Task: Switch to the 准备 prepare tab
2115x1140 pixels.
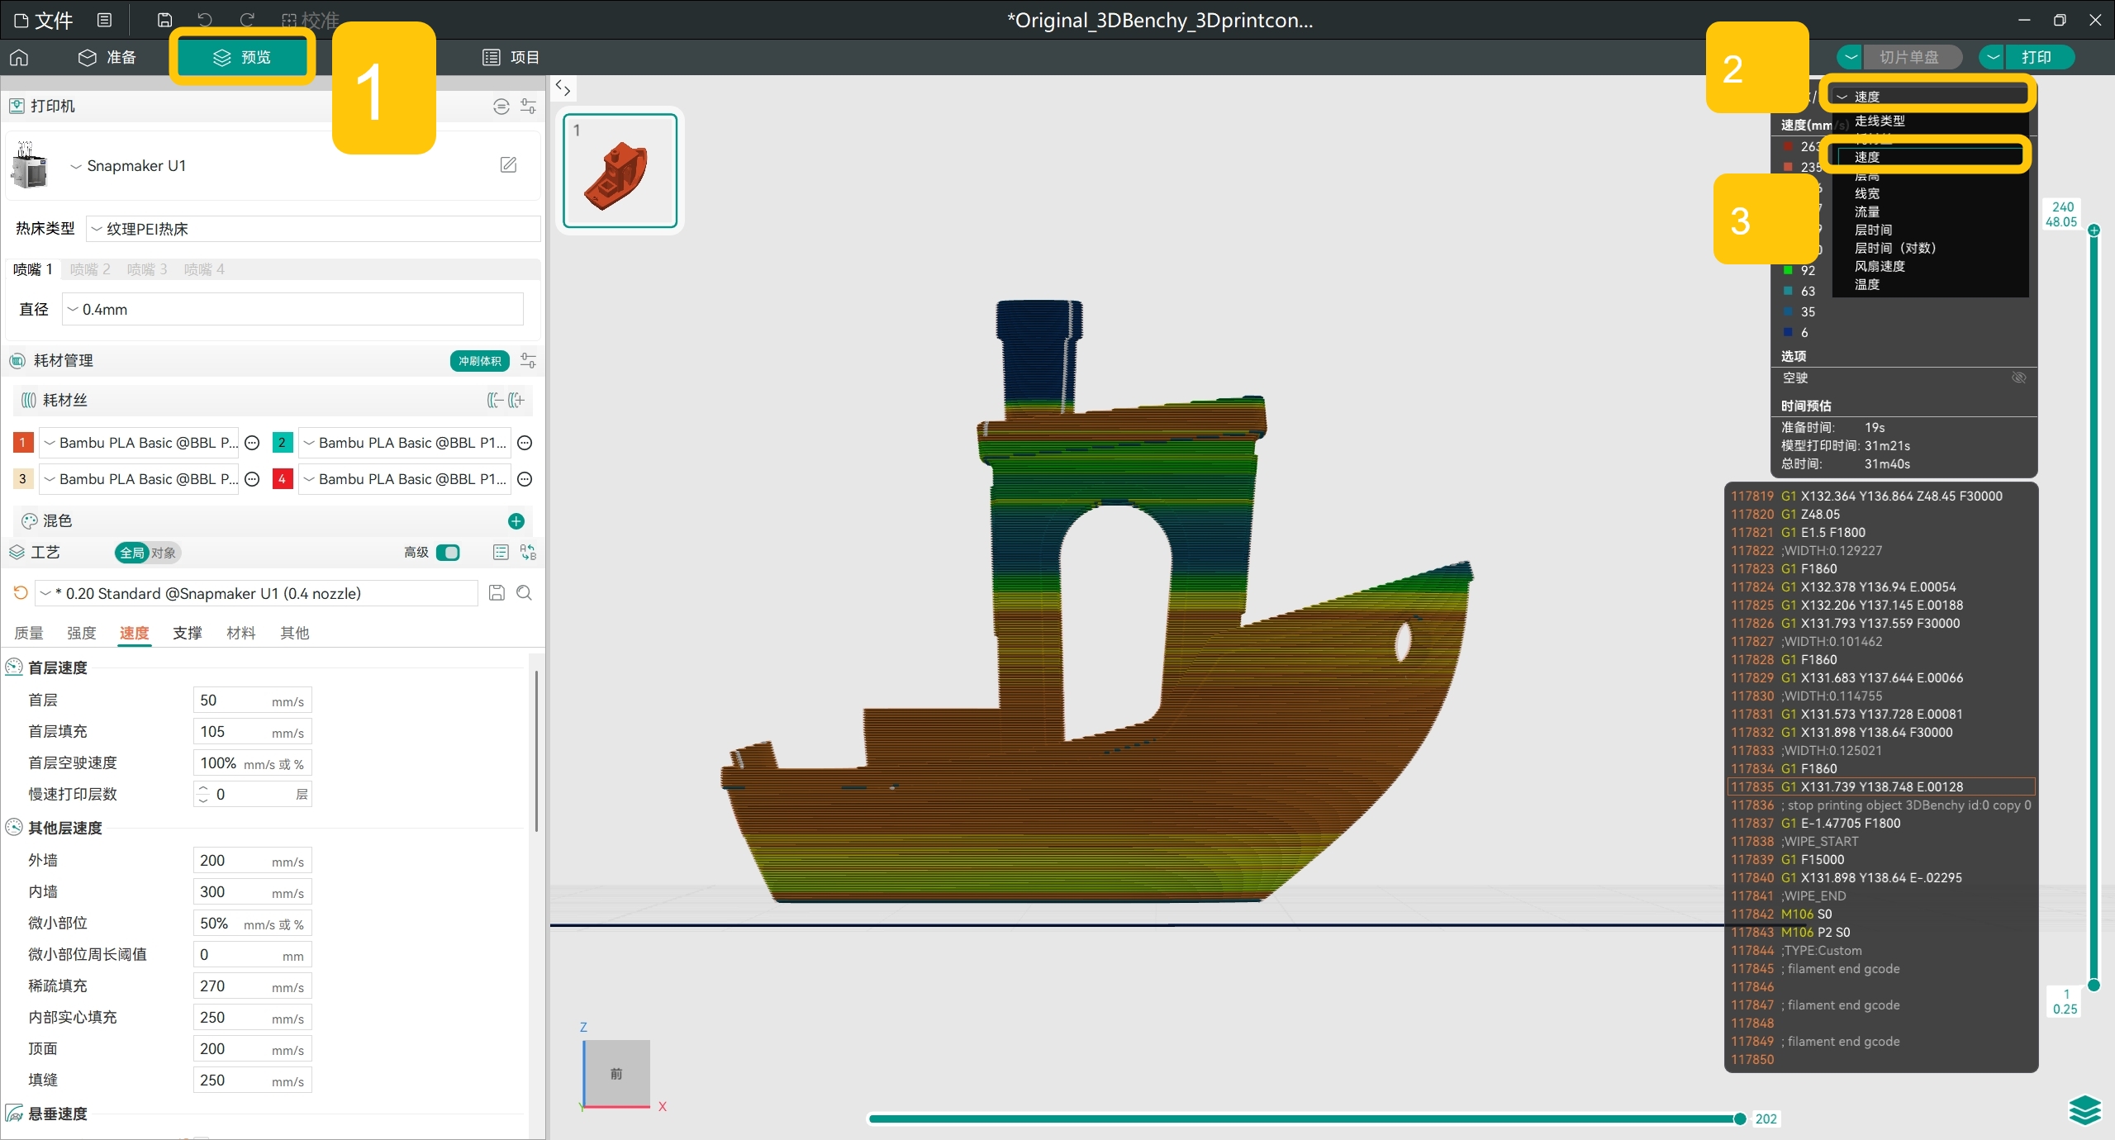Action: (x=107, y=57)
